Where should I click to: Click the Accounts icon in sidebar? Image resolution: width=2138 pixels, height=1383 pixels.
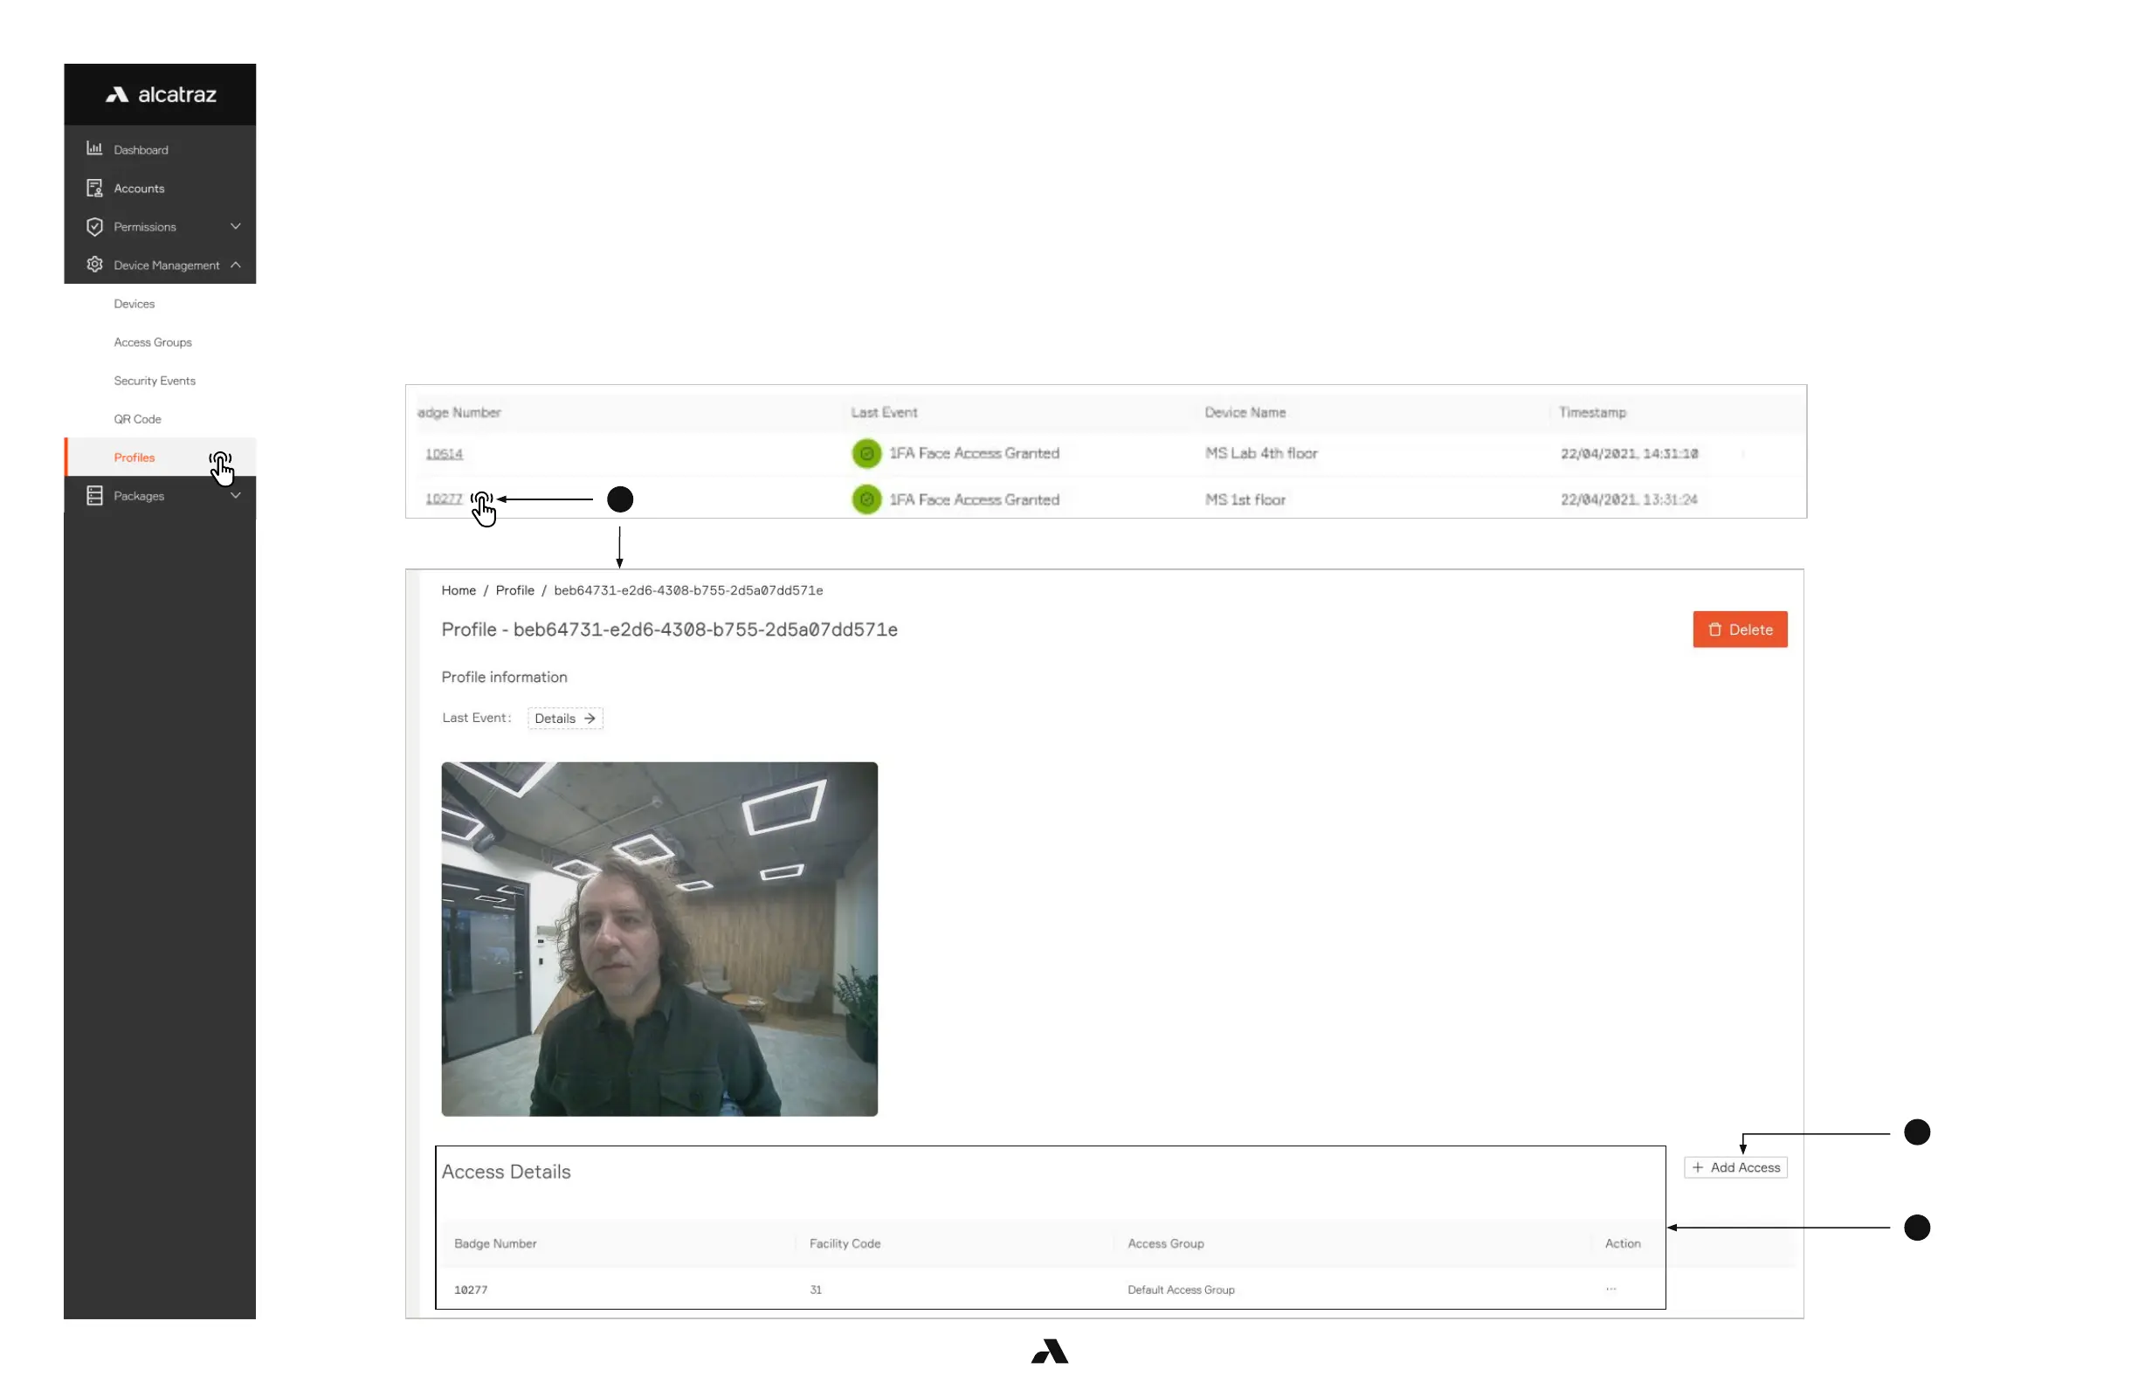click(x=94, y=188)
